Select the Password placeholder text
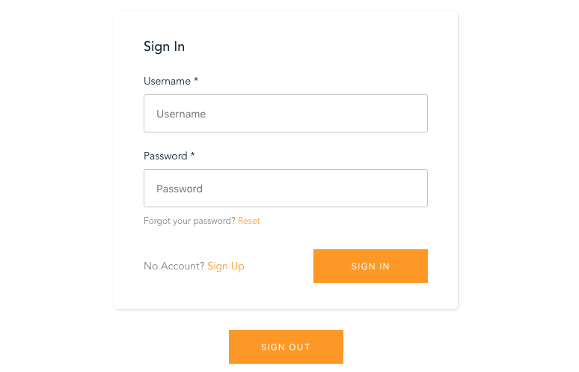579x372 pixels. [180, 189]
